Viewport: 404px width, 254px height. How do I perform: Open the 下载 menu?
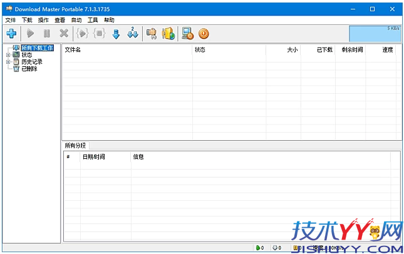pos(27,20)
